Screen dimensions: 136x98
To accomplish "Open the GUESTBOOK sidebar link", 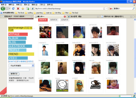I will (x=20, y=46).
